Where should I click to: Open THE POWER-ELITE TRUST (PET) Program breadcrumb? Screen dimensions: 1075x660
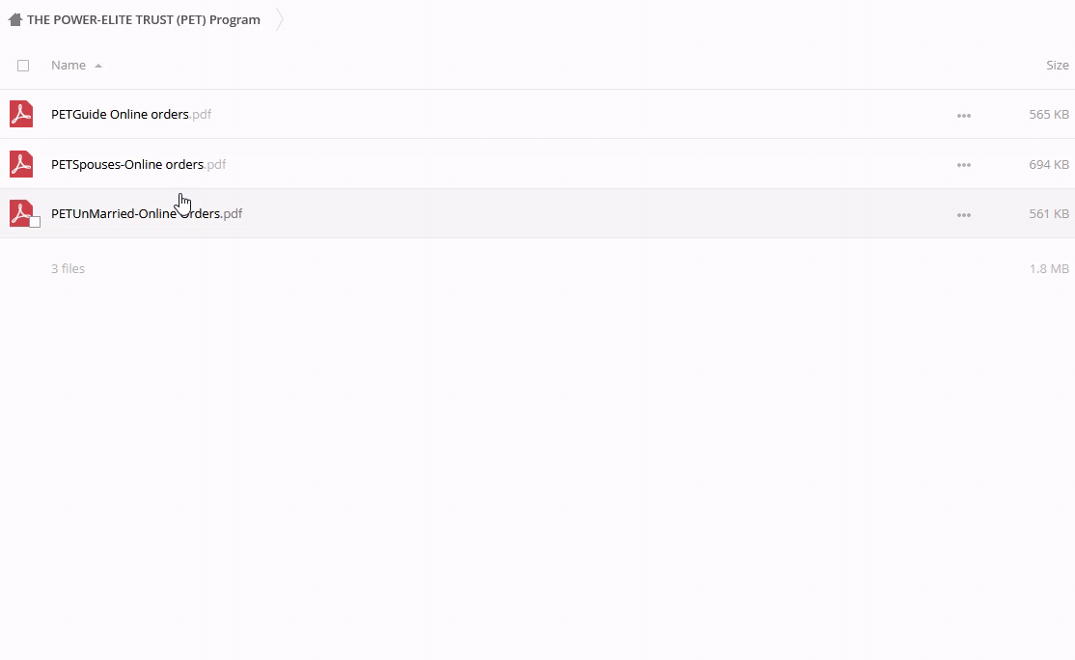(143, 19)
